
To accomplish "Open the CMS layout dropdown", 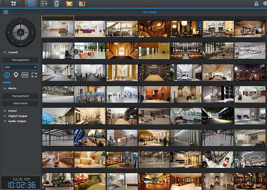I will coord(20,67).
